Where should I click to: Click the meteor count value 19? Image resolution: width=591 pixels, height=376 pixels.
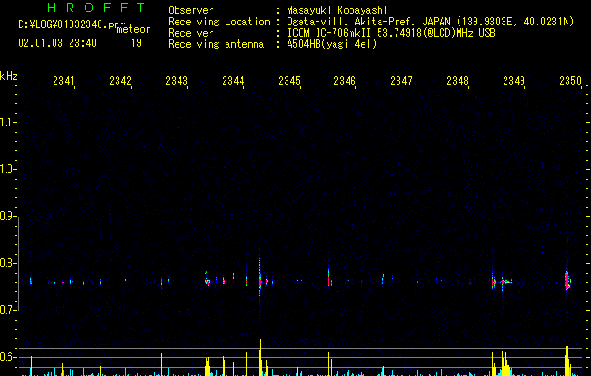(136, 43)
